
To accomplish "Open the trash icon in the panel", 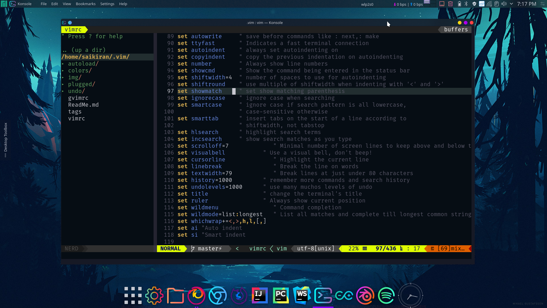I will coord(450,4).
